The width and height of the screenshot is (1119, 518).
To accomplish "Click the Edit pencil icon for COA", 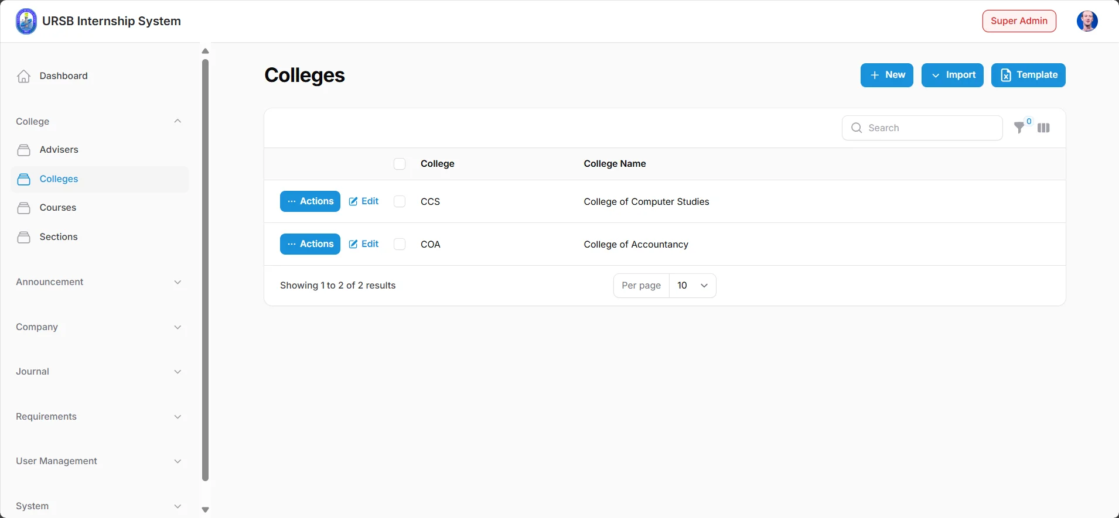I will click(353, 244).
